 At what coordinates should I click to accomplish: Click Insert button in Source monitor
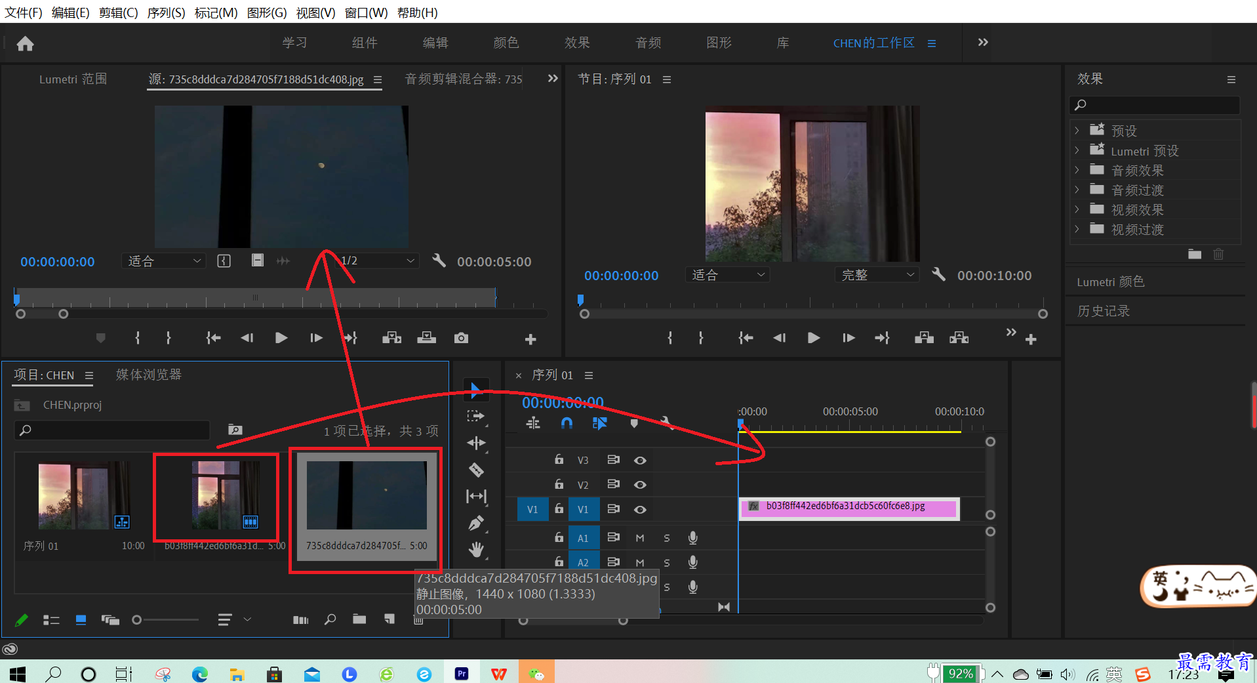391,338
